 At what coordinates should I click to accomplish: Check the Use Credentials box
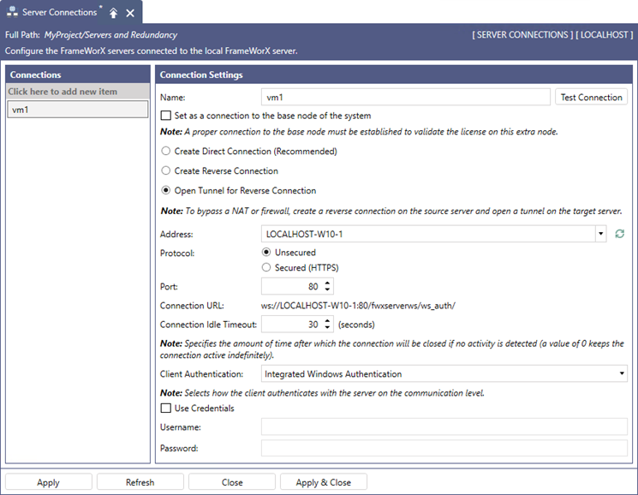click(165, 408)
